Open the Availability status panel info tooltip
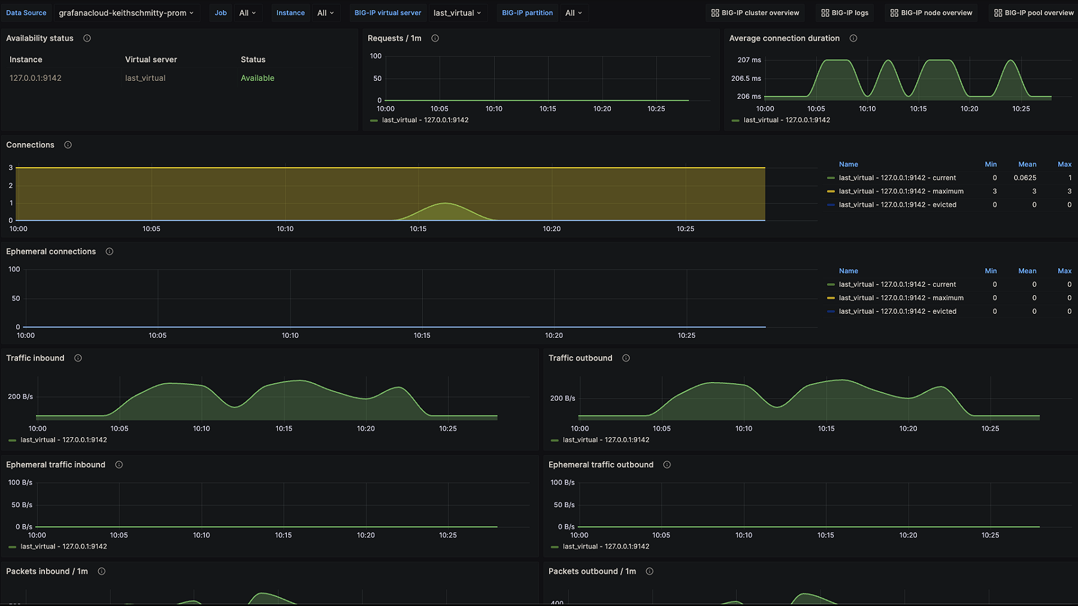 click(x=87, y=38)
